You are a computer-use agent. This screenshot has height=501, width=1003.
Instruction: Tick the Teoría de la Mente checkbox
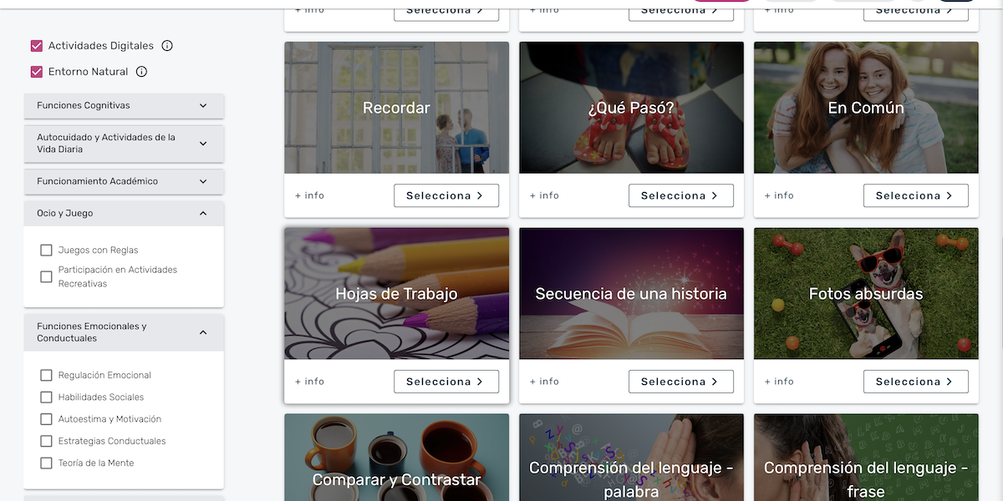pyautogui.click(x=47, y=463)
